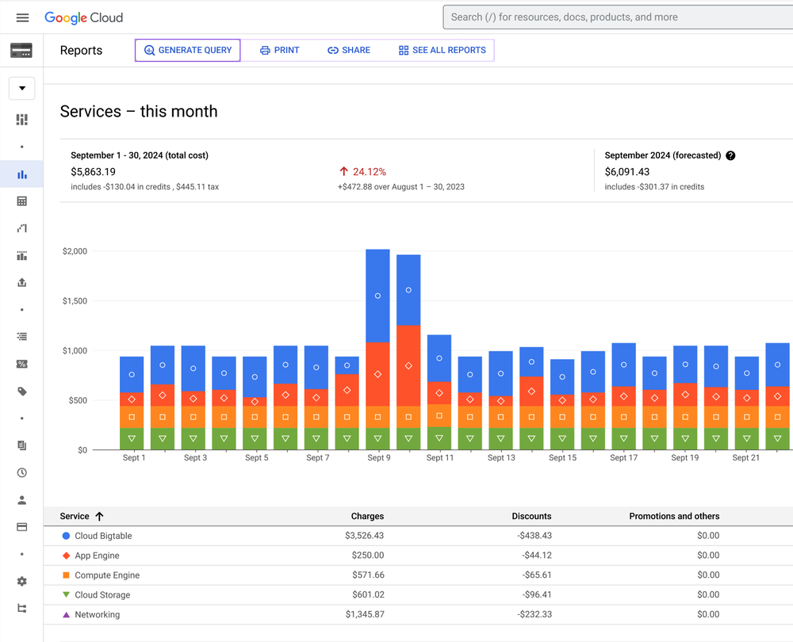Open the clock Transactions sidebar icon
The width and height of the screenshot is (793, 642).
pyautogui.click(x=21, y=472)
